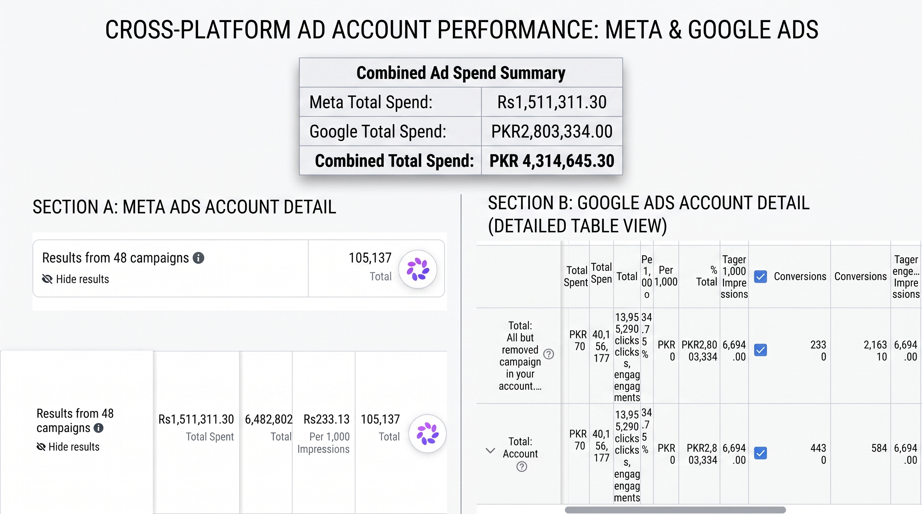Click crossed-eye icon in top results card
922x514 pixels.
point(47,279)
